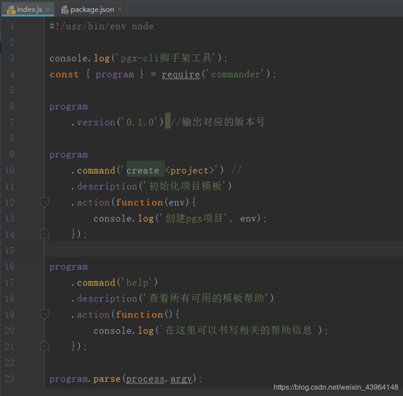Click 'program' on line 9
Screen dimensions: 403x396
tap(69, 155)
